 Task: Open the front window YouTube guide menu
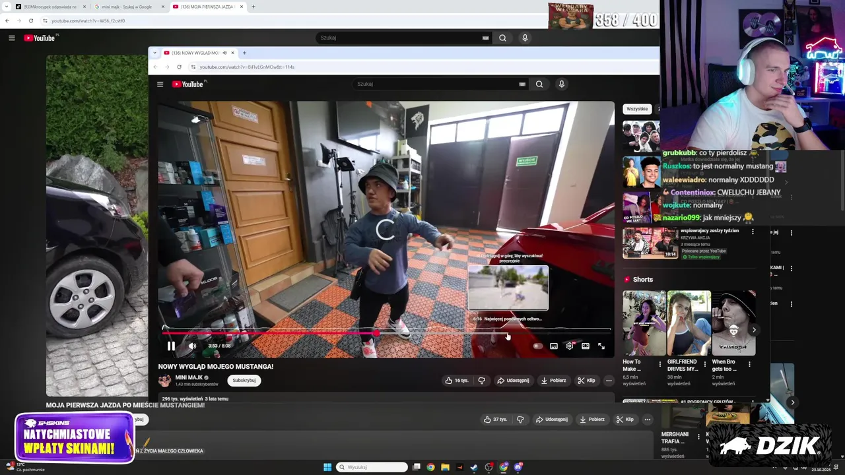coord(160,84)
